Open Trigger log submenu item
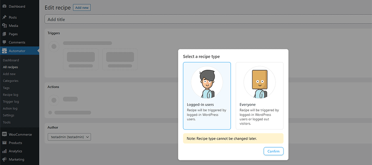The image size is (372, 165). 10,101
